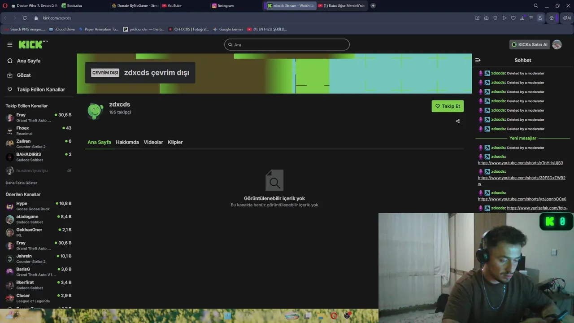574x323 pixels.
Task: Open the extensions cube icon
Action: point(552,18)
